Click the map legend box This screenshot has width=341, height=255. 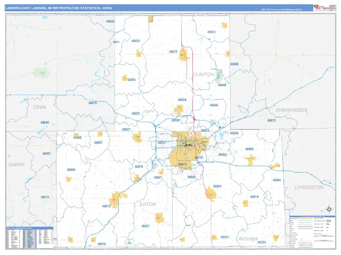click(x=312, y=232)
